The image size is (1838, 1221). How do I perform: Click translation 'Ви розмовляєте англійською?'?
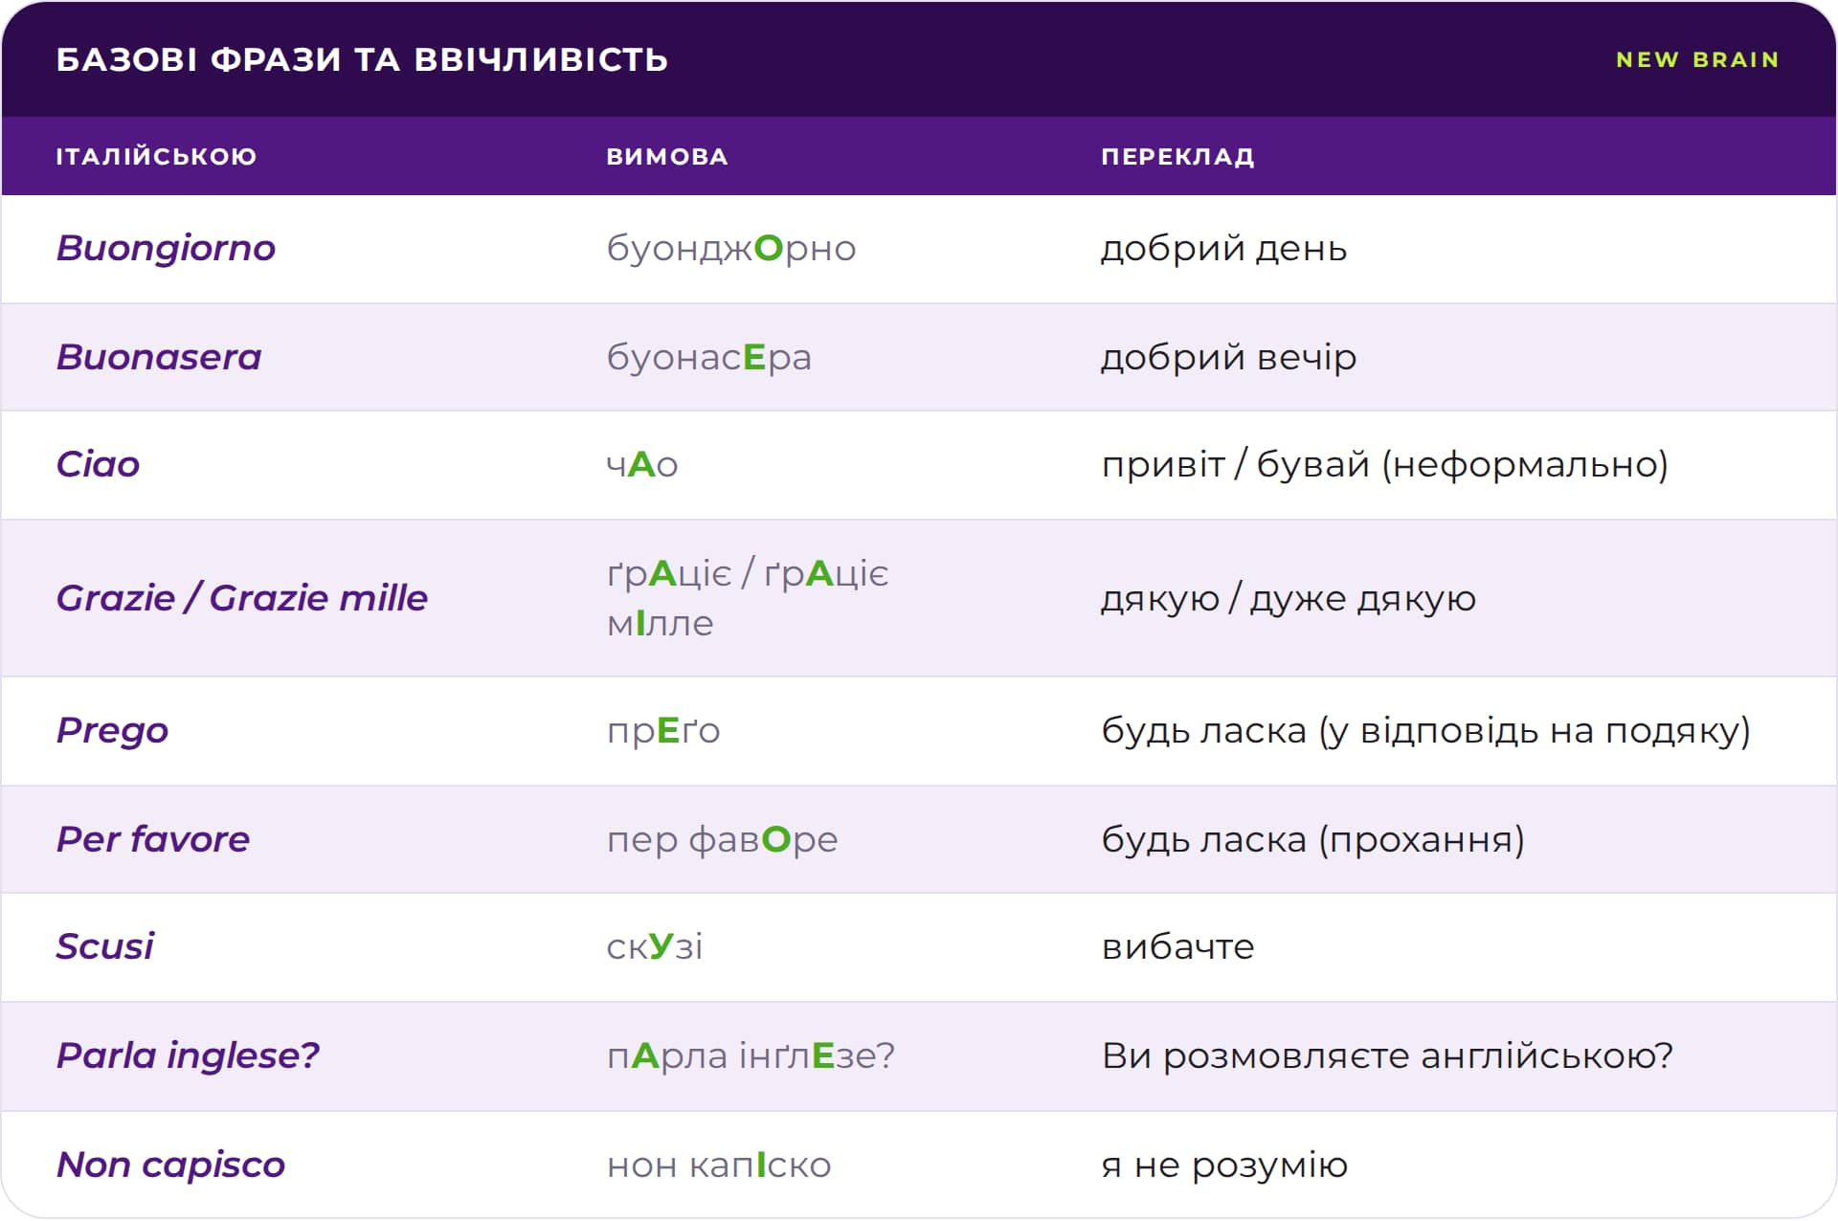click(x=1387, y=1056)
